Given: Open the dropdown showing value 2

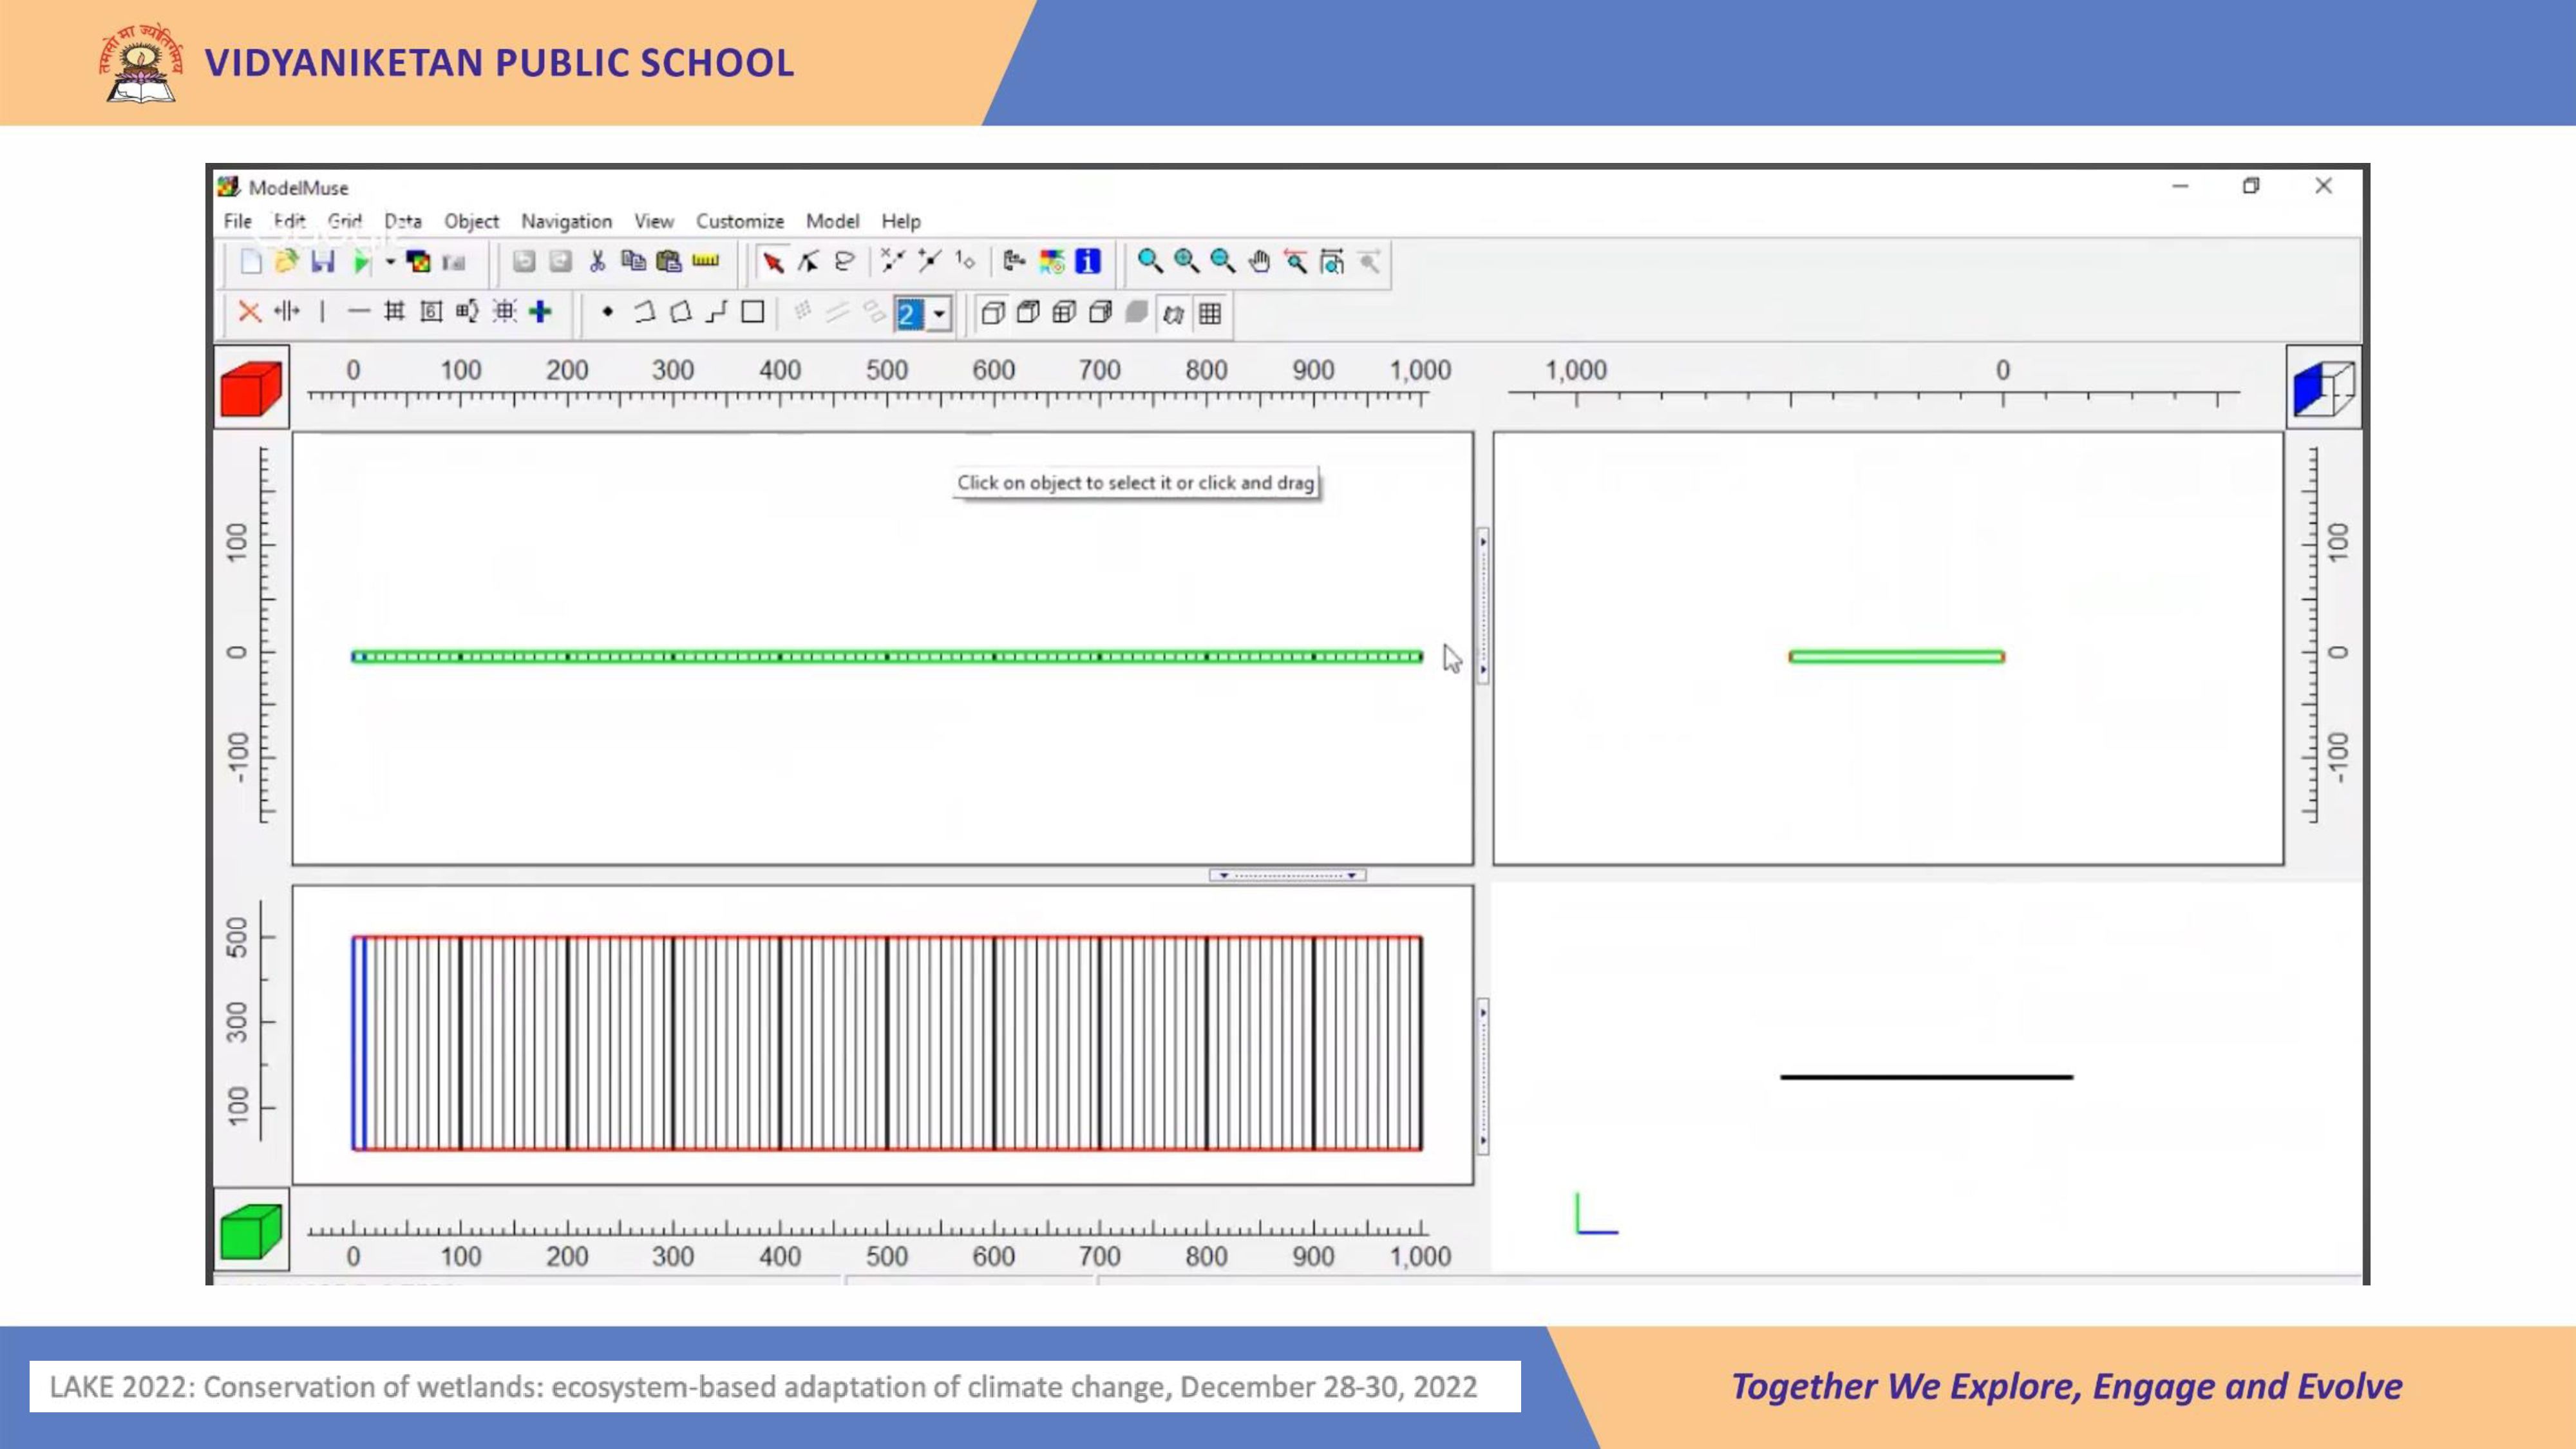Looking at the screenshot, I should point(939,314).
